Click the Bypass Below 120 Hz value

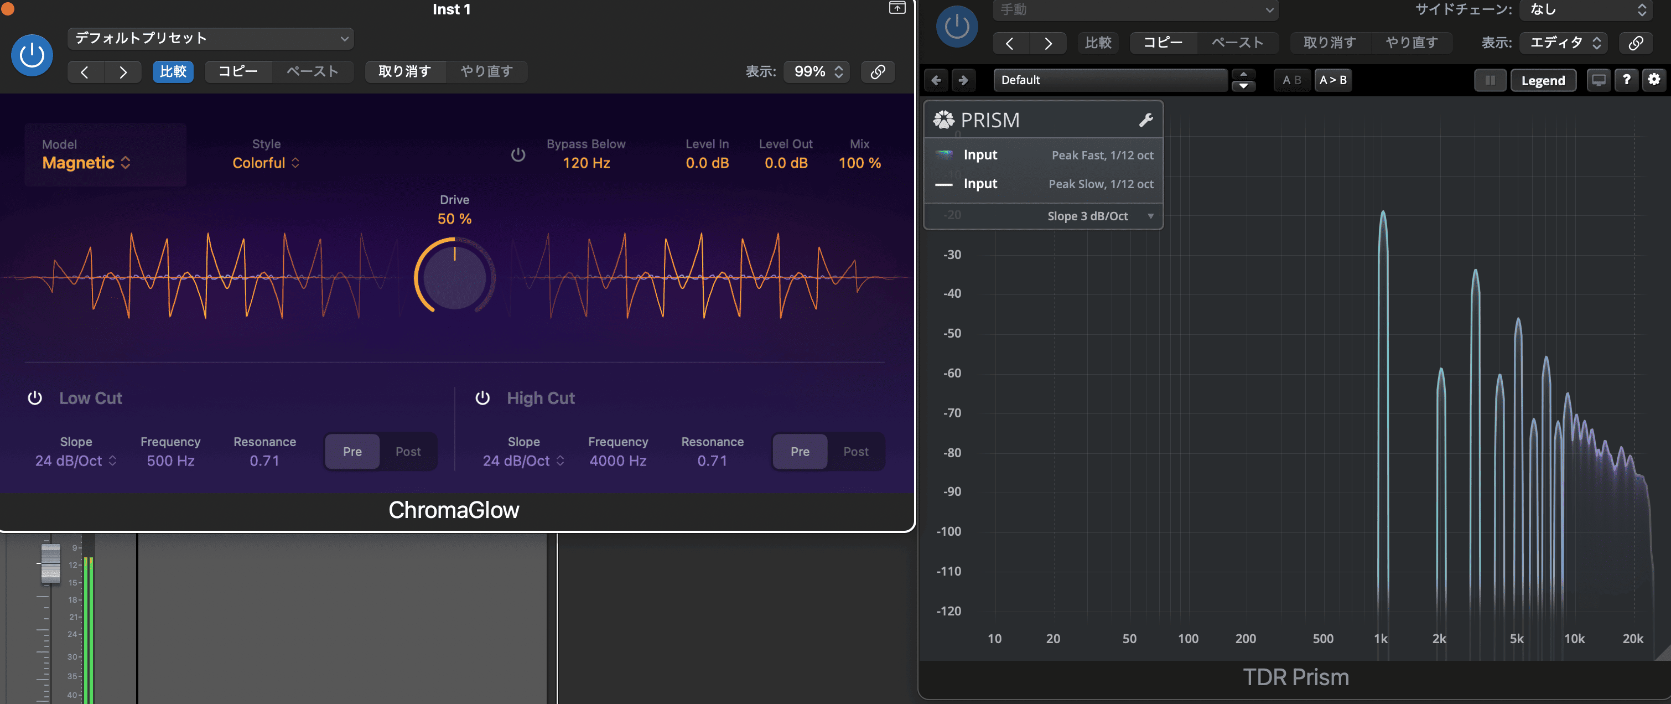click(587, 163)
